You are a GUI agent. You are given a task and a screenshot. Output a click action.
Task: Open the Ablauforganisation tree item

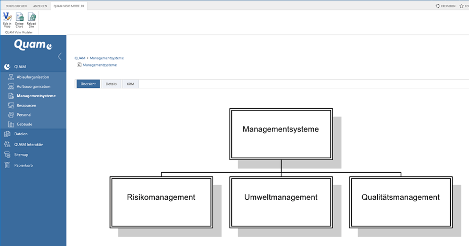pyautogui.click(x=32, y=77)
